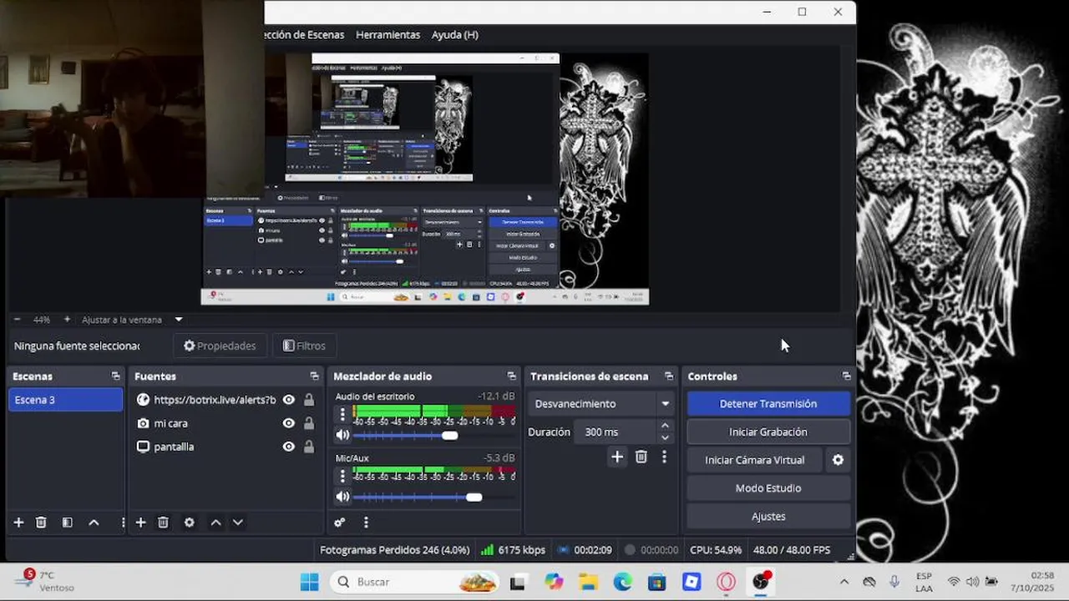
Task: Select the https://botrix.live/alerts source
Action: click(x=215, y=400)
